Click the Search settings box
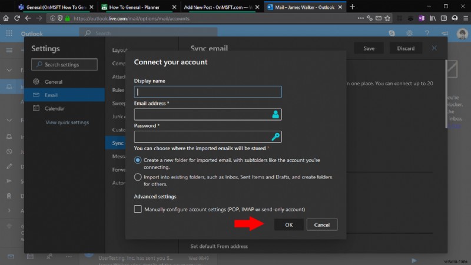Viewport: 471px width, 265px height. tap(64, 65)
